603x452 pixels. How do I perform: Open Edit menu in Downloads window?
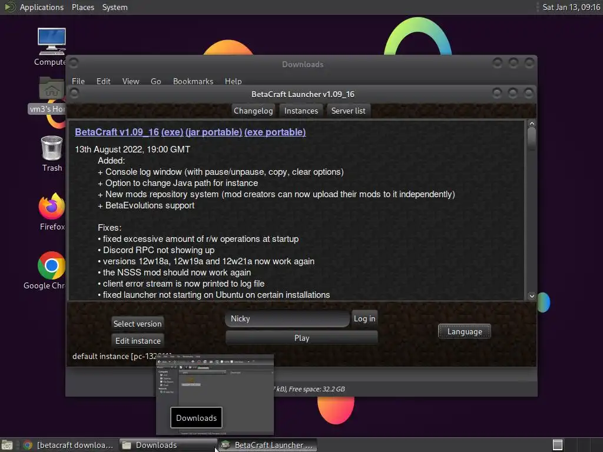(x=103, y=81)
